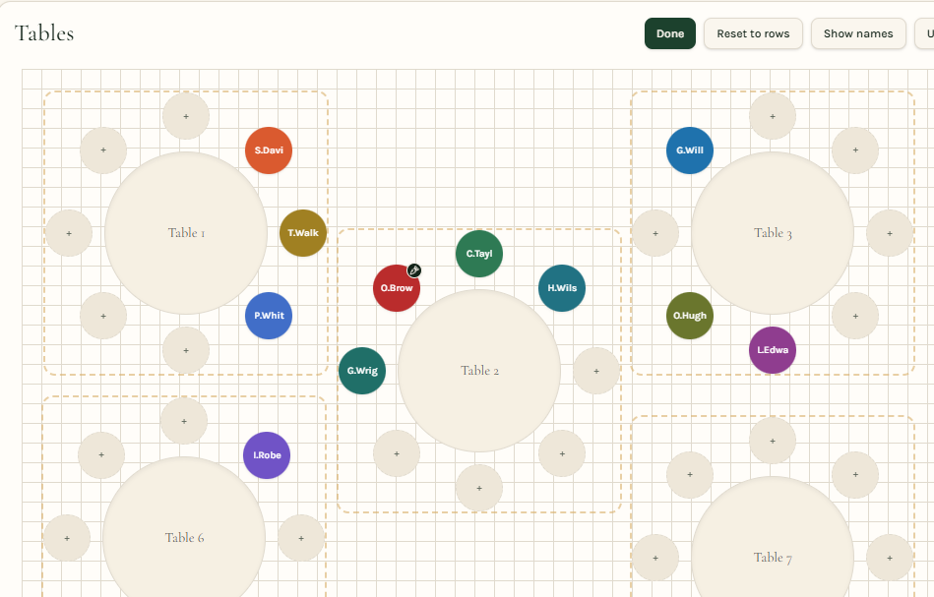Screen dimensions: 934x597
Task: Select the O.Brow guest chip
Action: pos(397,288)
